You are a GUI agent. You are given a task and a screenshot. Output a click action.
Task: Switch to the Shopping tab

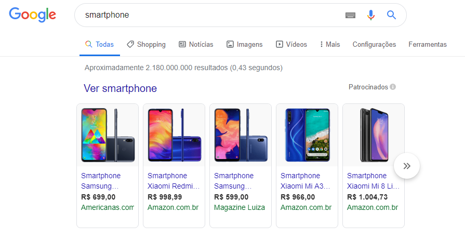[x=146, y=45]
